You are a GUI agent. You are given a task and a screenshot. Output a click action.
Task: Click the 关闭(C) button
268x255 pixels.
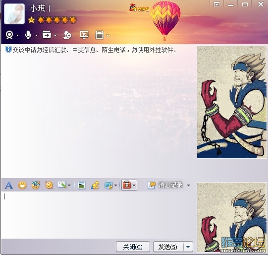pyautogui.click(x=133, y=247)
